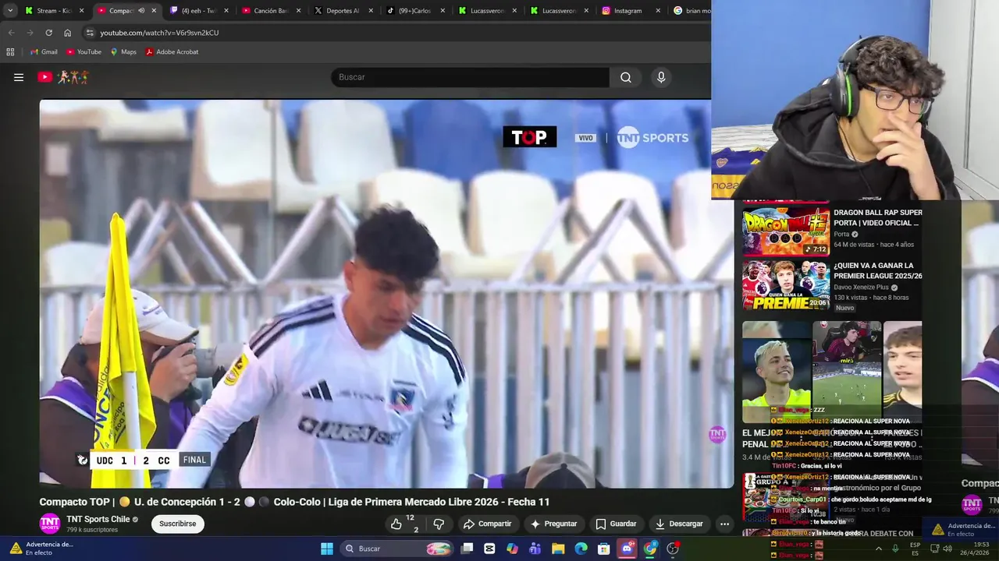Go to Chrome home page
Screen dimensions: 999x561
67,33
